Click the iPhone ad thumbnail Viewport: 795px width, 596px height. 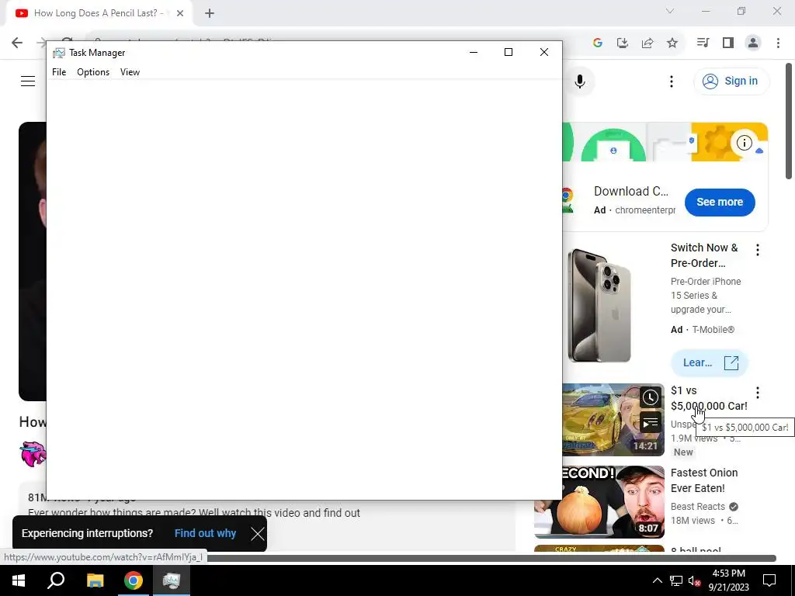(x=599, y=305)
